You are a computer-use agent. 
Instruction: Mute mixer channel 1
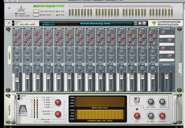pyautogui.click(x=14, y=65)
